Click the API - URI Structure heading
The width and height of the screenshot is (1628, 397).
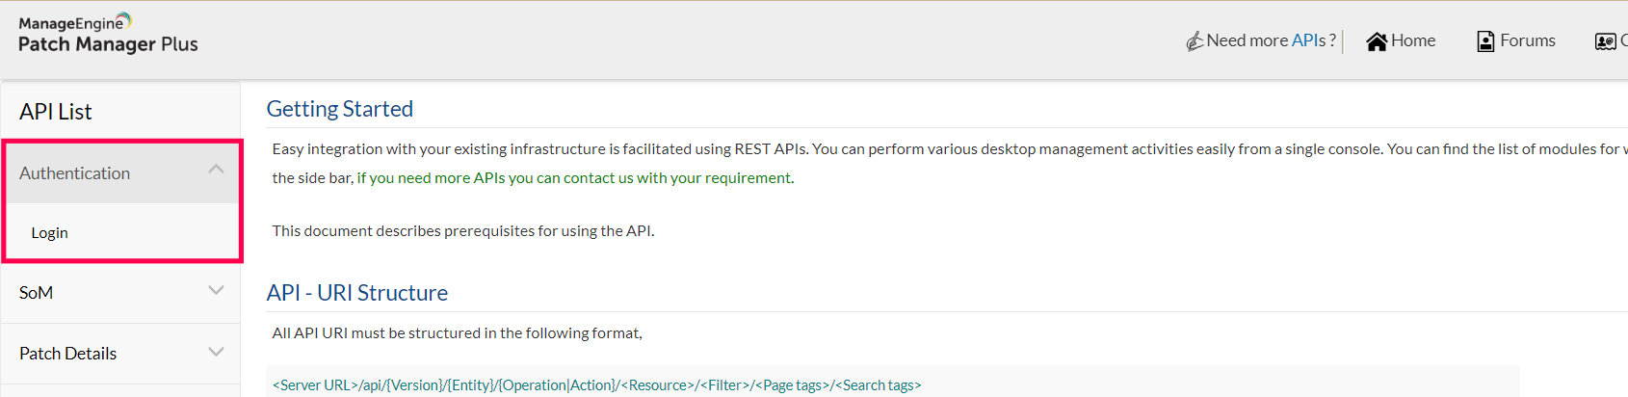[356, 293]
